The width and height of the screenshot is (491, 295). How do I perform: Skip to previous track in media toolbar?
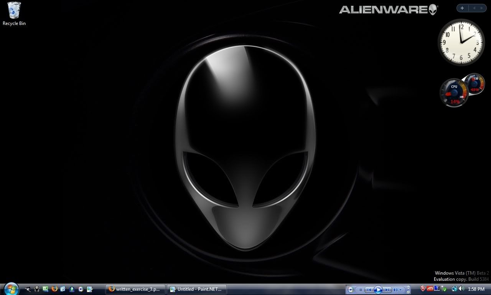pos(369,290)
